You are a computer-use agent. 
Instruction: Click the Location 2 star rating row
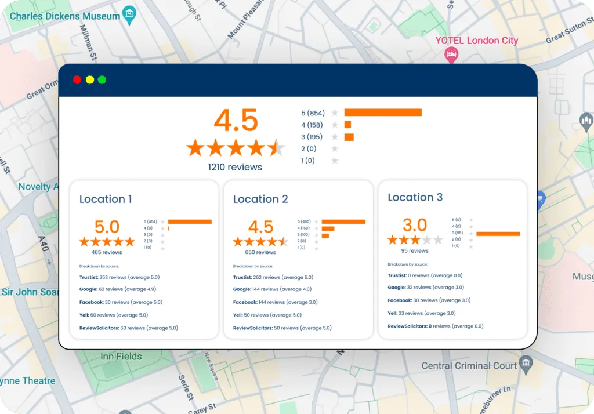pos(260,241)
